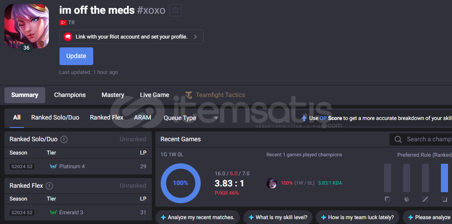
Task: Click the Teamfight Tactics logo icon
Action: click(x=189, y=95)
